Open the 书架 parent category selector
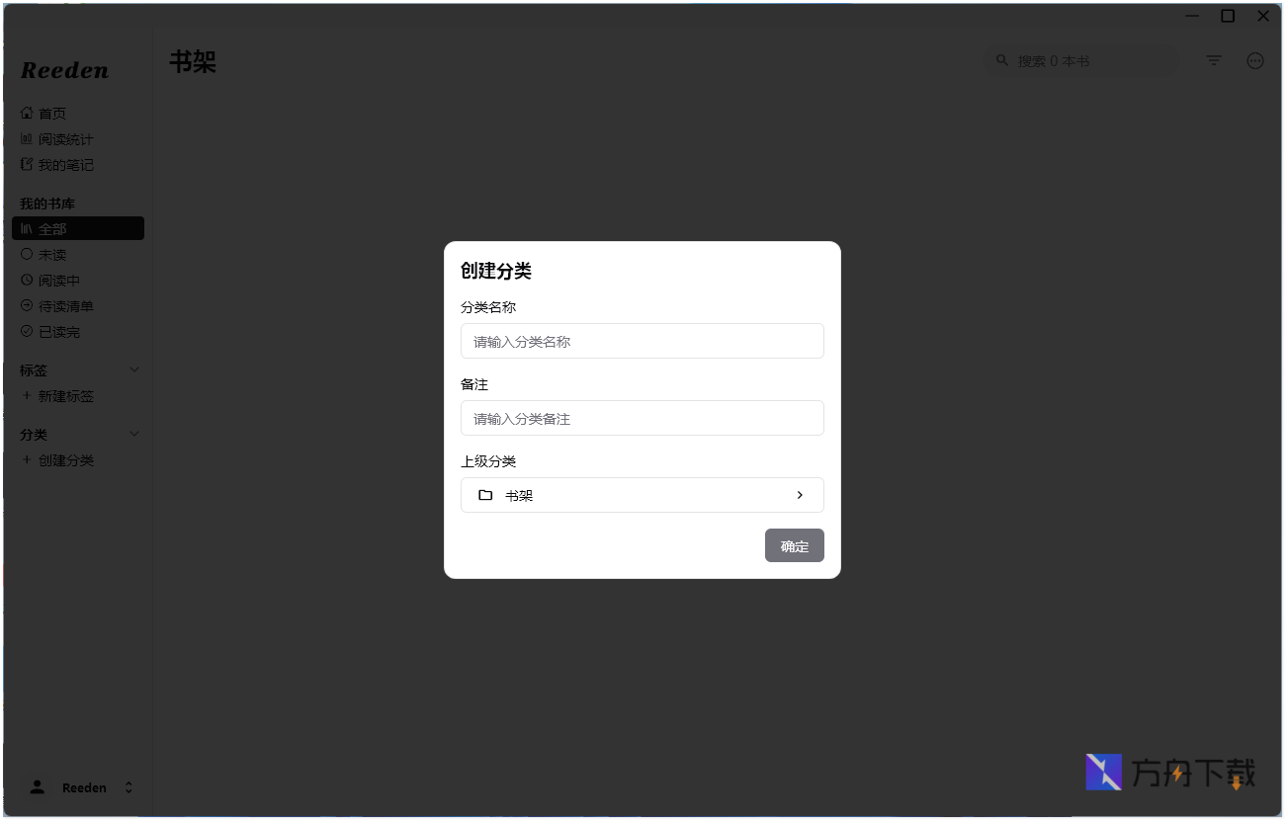This screenshot has height=821, width=1286. pyautogui.click(x=642, y=494)
